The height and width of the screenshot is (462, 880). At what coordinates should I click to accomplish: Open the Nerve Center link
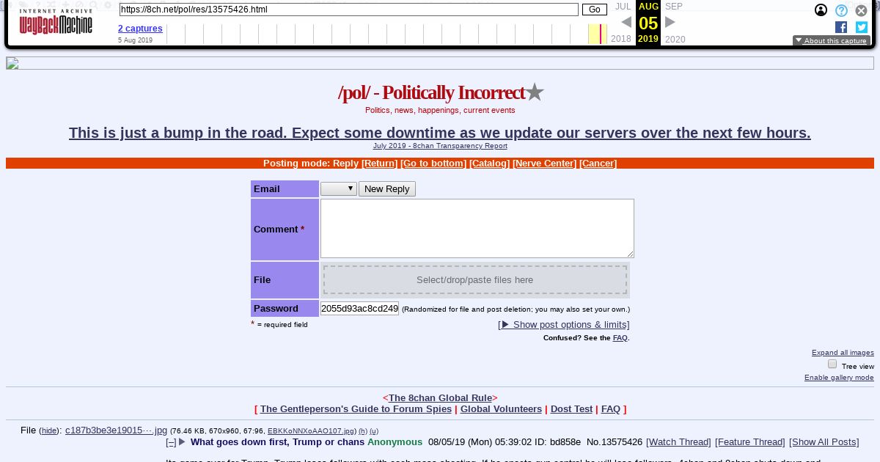543,164
